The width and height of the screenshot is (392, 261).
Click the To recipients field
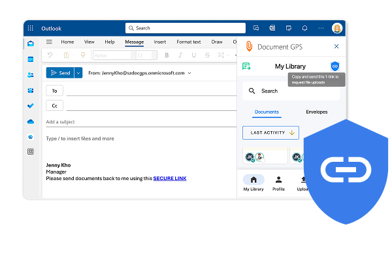152,91
